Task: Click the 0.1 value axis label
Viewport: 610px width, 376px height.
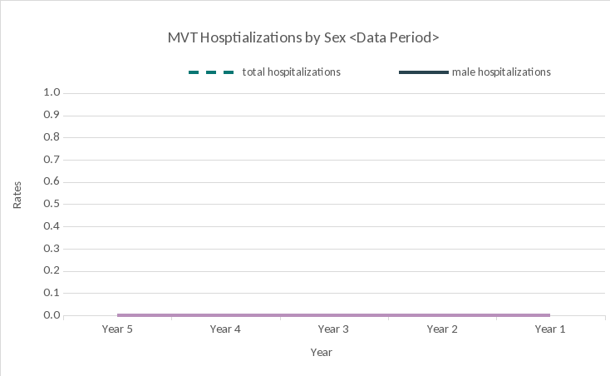Action: 52,293
